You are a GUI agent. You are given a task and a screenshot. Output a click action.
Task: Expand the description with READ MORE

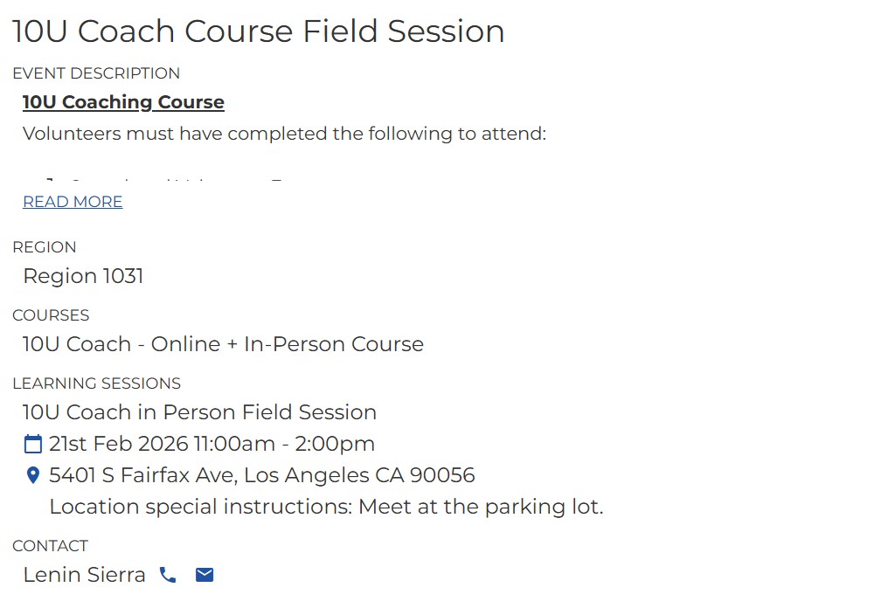tap(73, 202)
